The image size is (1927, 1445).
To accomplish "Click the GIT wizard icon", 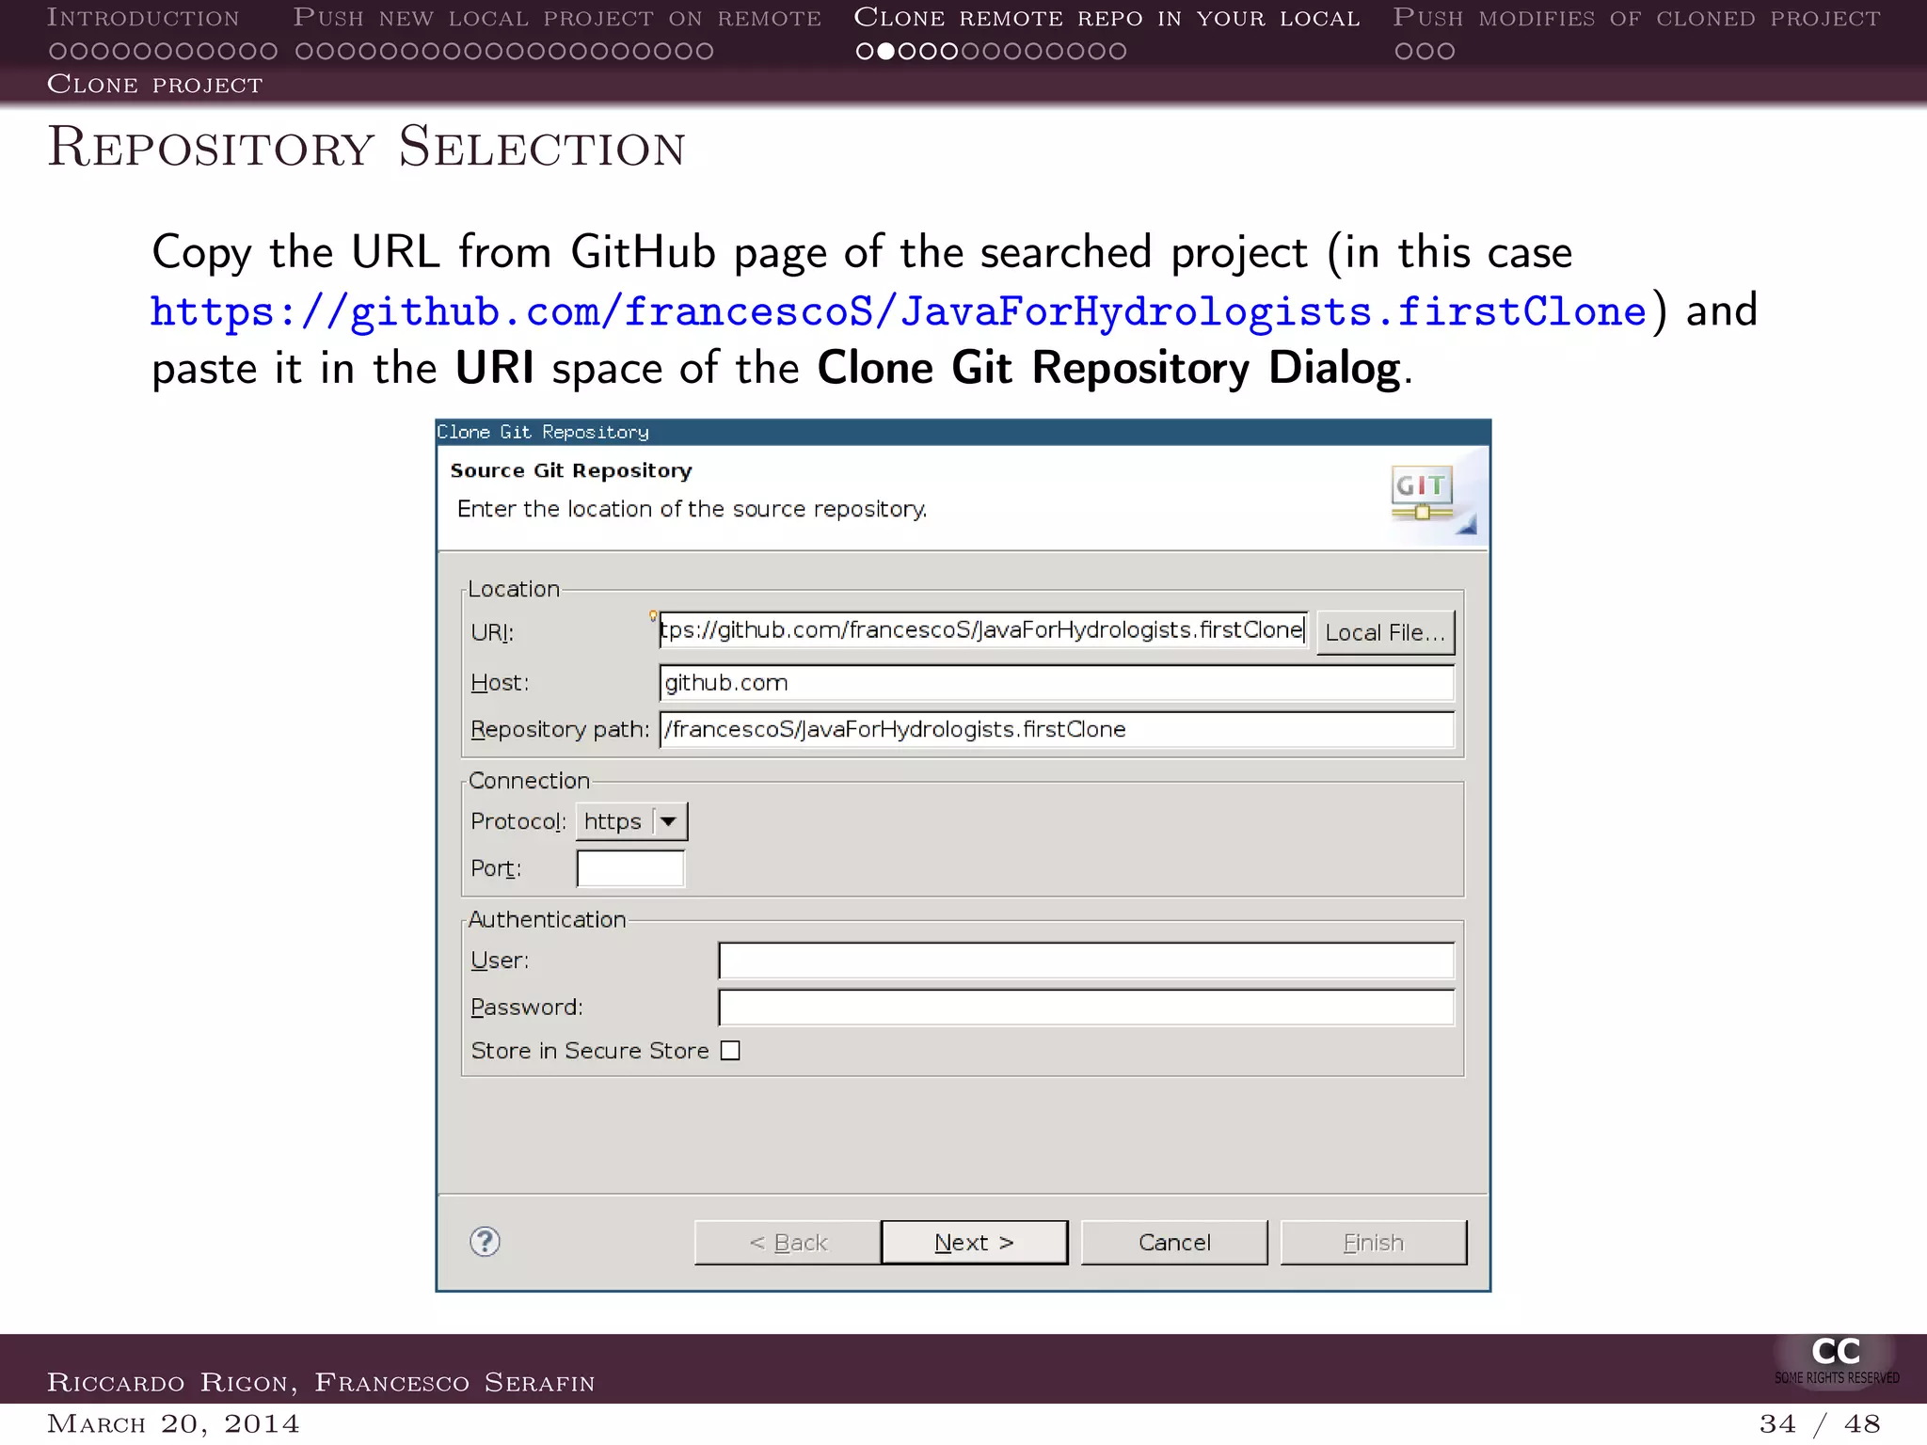I will [1423, 493].
